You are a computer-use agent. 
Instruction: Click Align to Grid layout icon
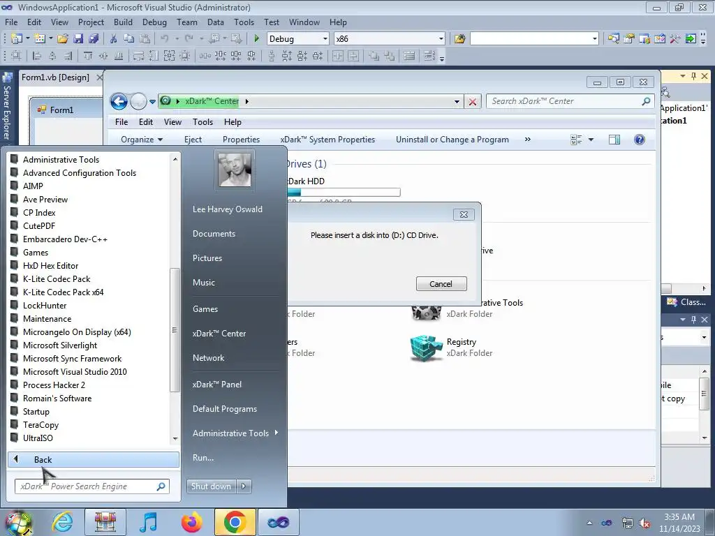(x=17, y=56)
